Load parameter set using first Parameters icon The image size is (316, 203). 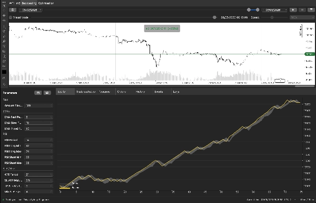(x=38, y=93)
